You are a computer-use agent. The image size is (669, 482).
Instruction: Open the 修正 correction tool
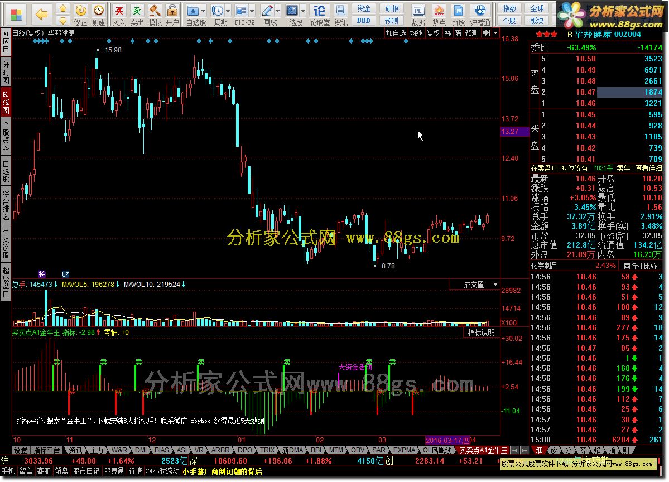tap(81, 15)
